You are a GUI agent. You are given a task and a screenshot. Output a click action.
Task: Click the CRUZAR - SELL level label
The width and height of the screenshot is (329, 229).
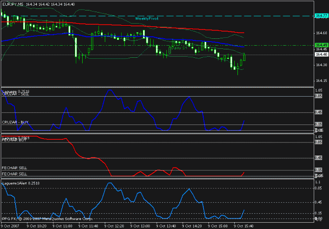coord(15,95)
